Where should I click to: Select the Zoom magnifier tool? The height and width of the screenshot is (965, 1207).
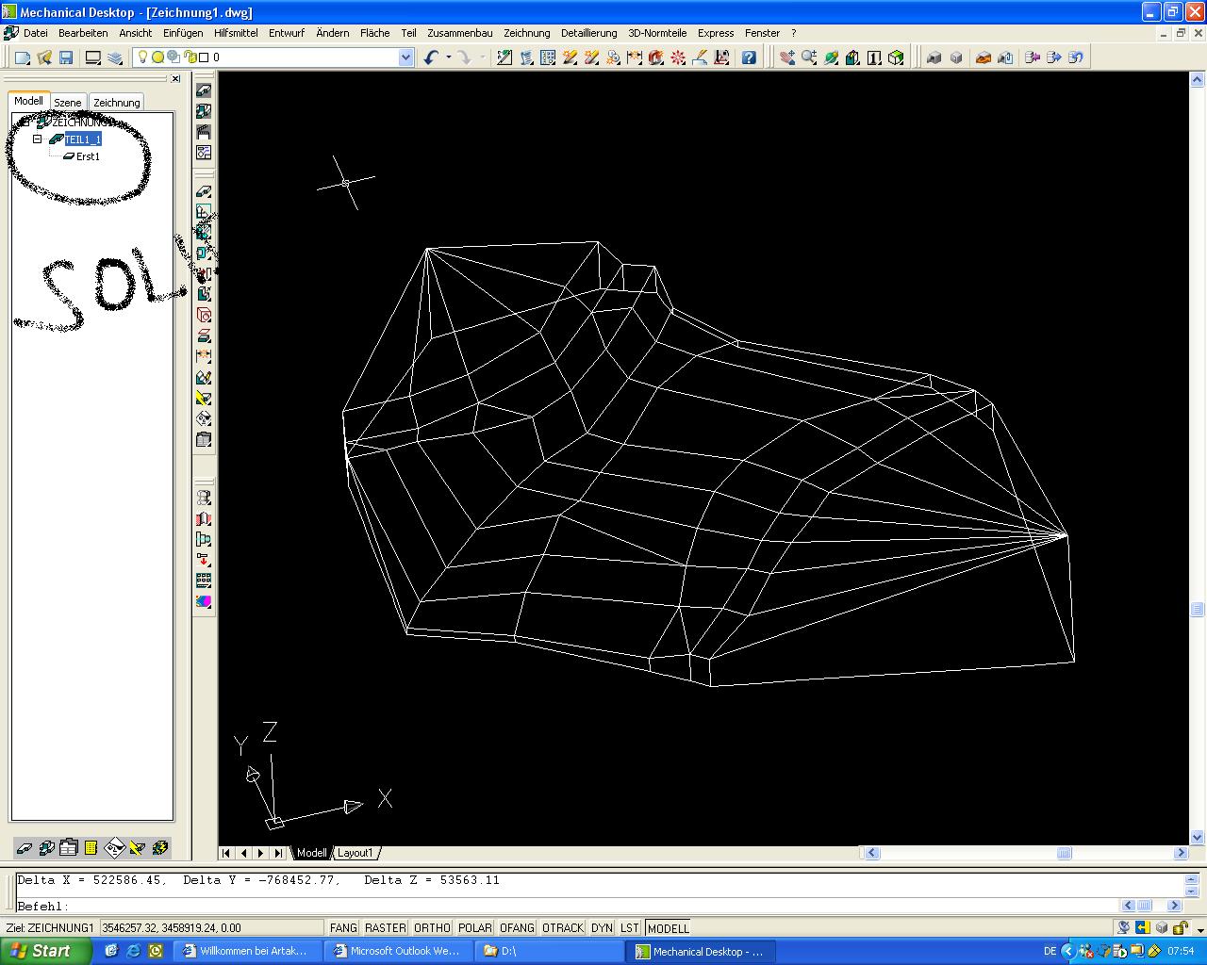pos(809,57)
